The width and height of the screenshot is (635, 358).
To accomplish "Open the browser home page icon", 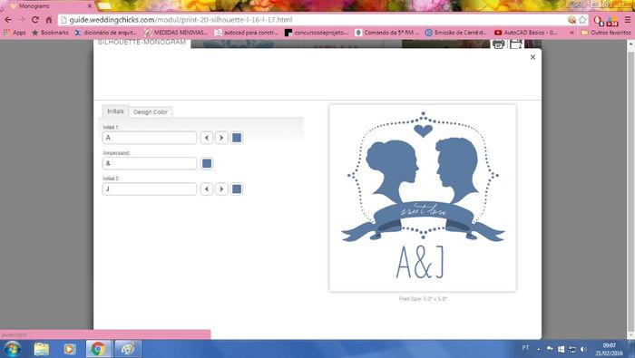I will click(x=49, y=20).
